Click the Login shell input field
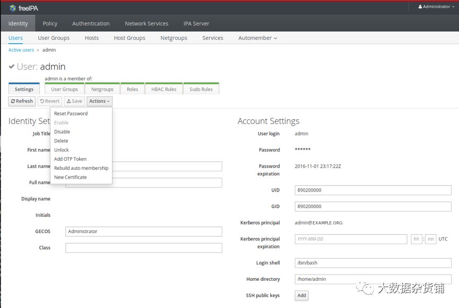Image resolution: width=459 pixels, height=308 pixels. (372, 263)
